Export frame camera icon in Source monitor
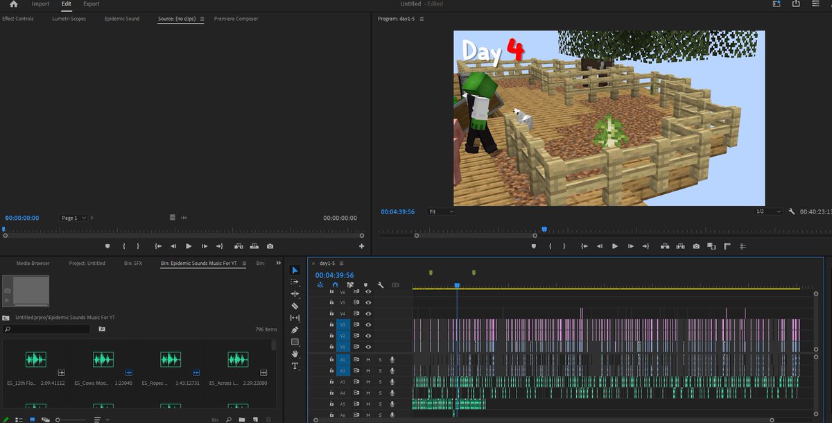The height and width of the screenshot is (423, 832). [x=270, y=246]
